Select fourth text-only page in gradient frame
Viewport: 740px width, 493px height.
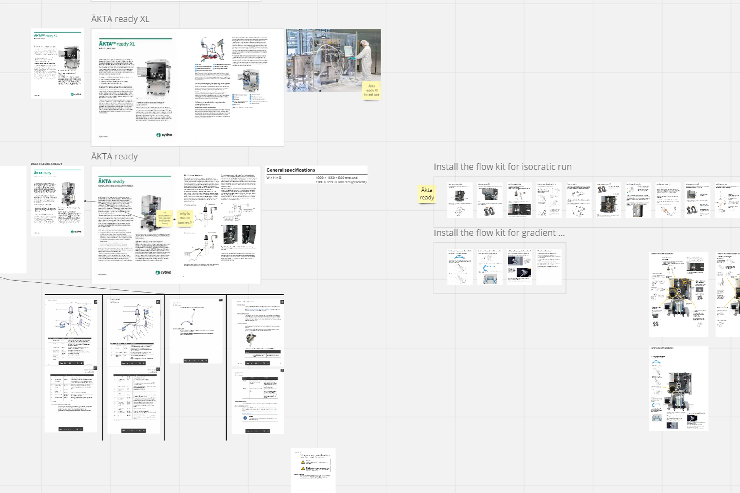coord(549,267)
